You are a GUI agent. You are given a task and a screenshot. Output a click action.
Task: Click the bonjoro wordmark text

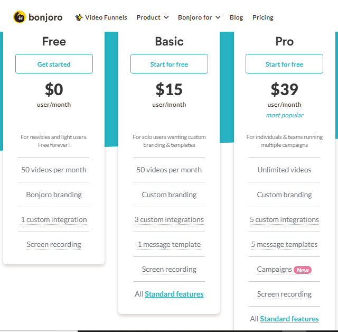point(45,17)
